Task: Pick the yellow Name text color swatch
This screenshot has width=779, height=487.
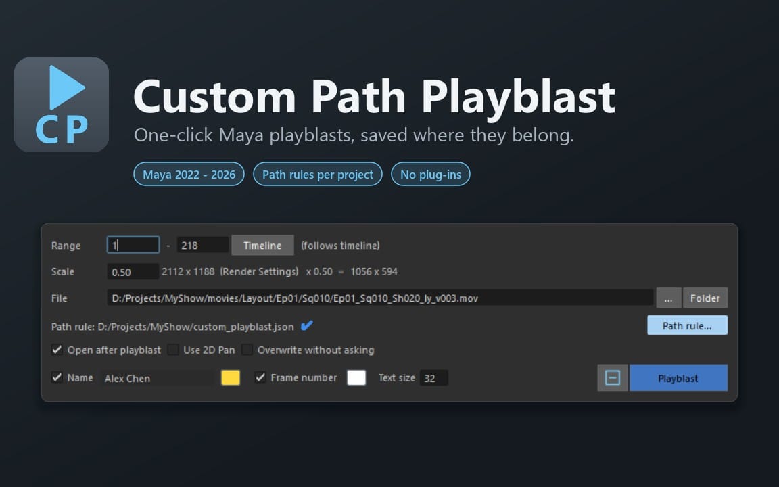Action: coord(231,377)
